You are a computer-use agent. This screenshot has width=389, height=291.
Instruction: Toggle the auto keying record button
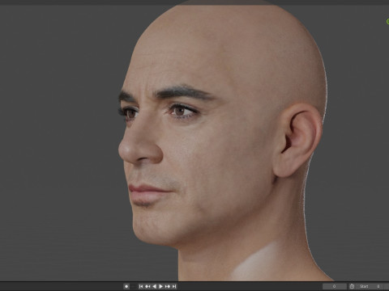(126, 286)
